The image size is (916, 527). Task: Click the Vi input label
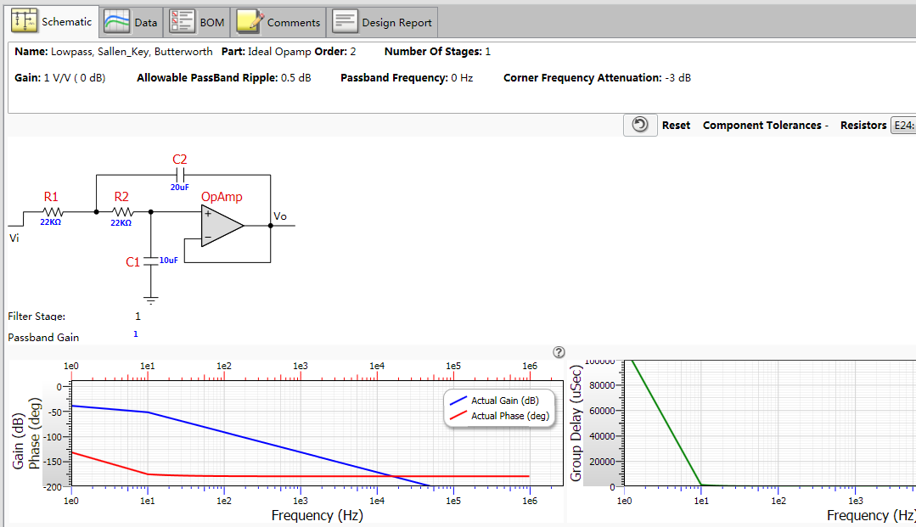[x=14, y=238]
